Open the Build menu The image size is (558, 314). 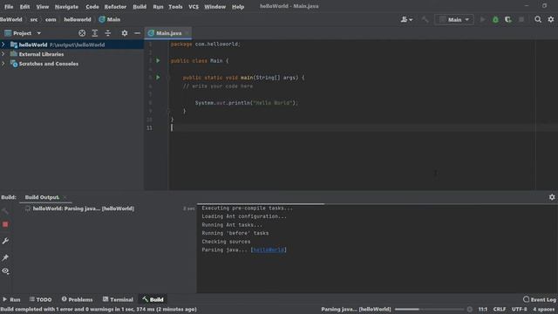click(x=139, y=6)
